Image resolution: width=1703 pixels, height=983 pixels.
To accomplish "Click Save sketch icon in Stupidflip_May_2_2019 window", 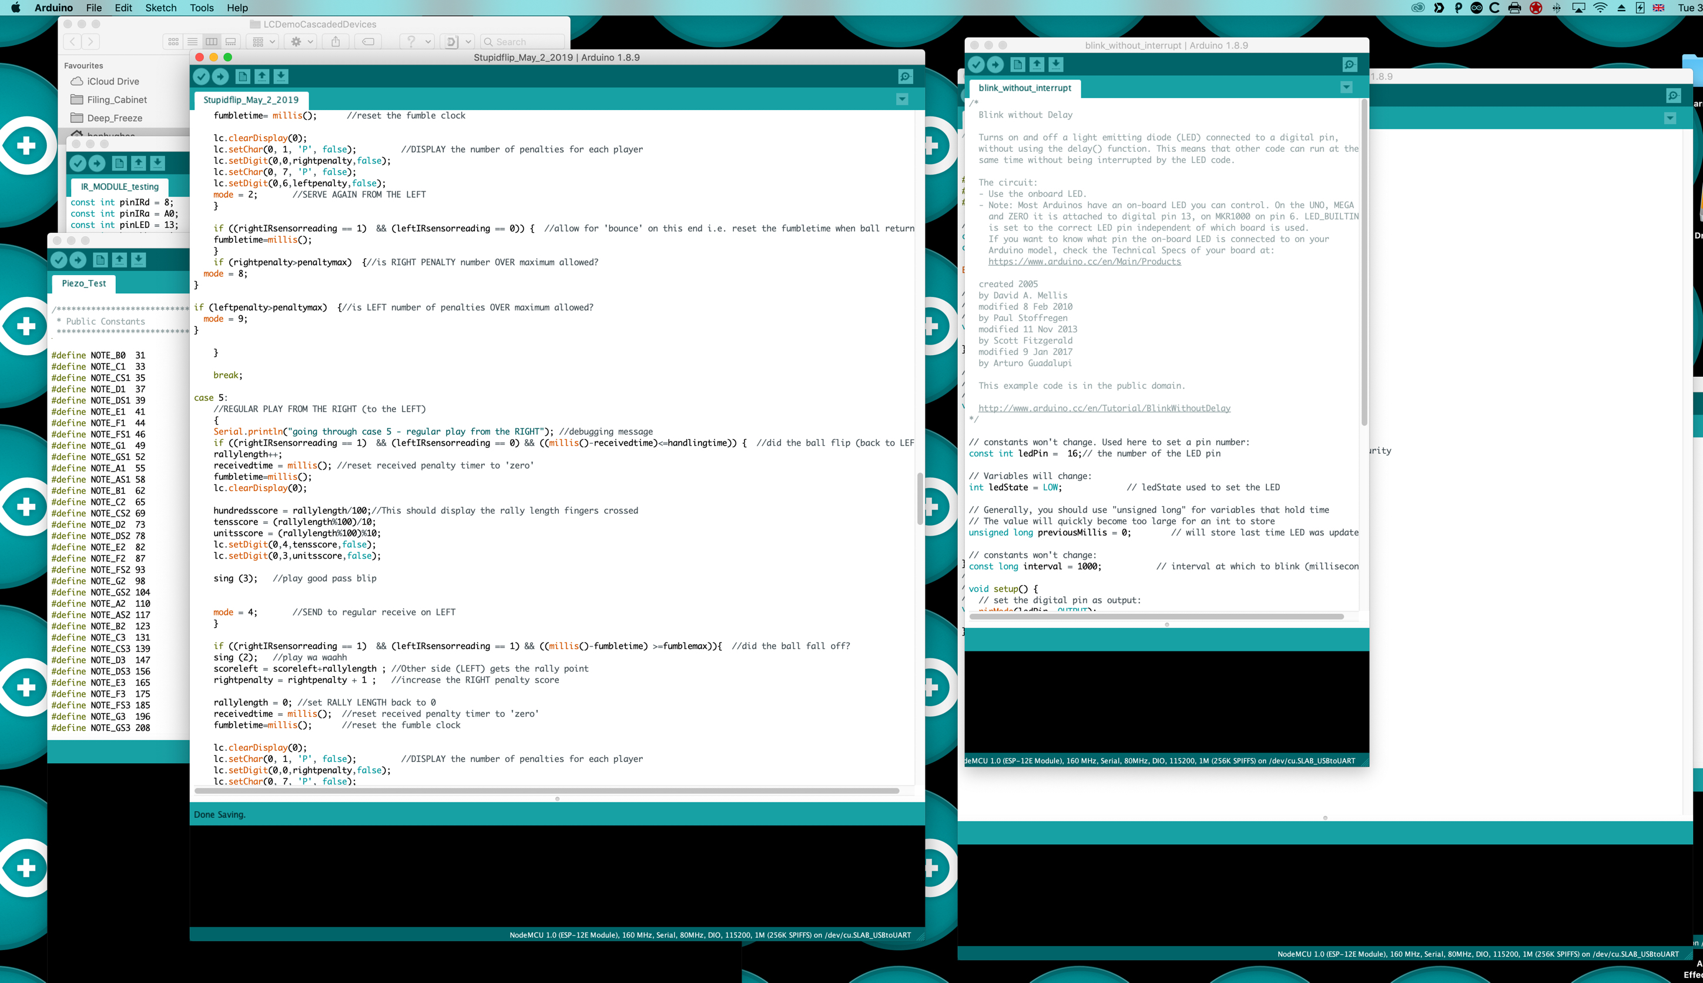I will click(x=281, y=76).
